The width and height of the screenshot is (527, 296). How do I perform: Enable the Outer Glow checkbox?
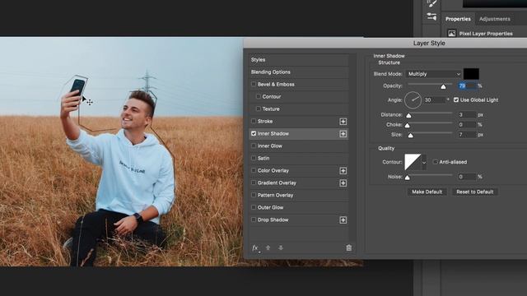(254, 207)
